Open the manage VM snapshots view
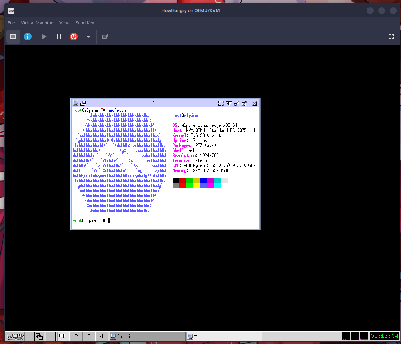The height and width of the screenshot is (344, 401). (105, 37)
